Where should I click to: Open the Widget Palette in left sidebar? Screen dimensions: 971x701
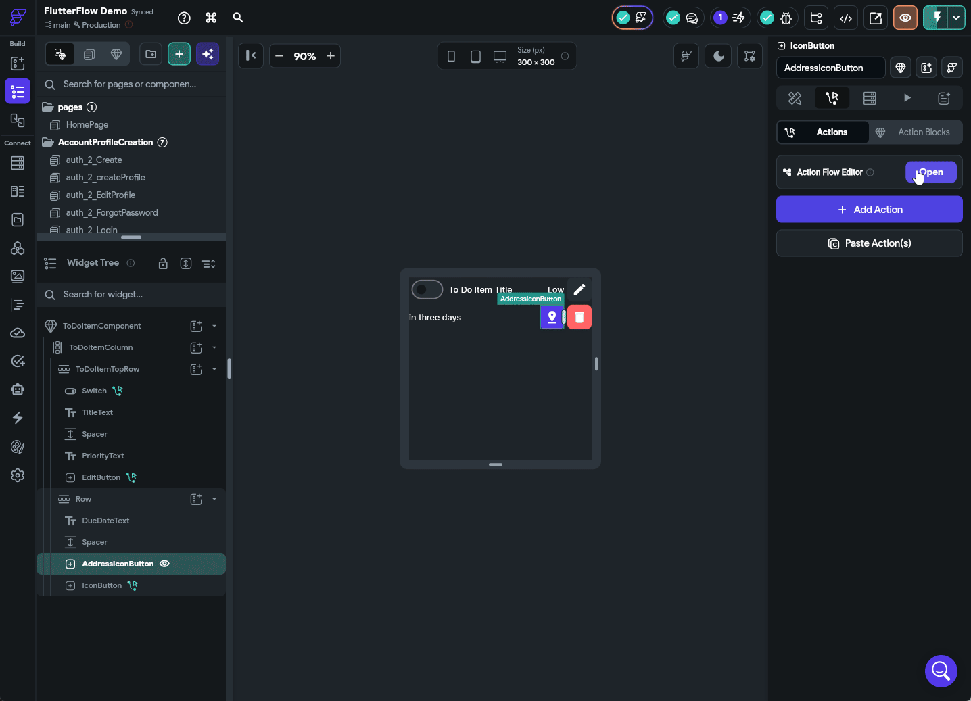coord(18,63)
